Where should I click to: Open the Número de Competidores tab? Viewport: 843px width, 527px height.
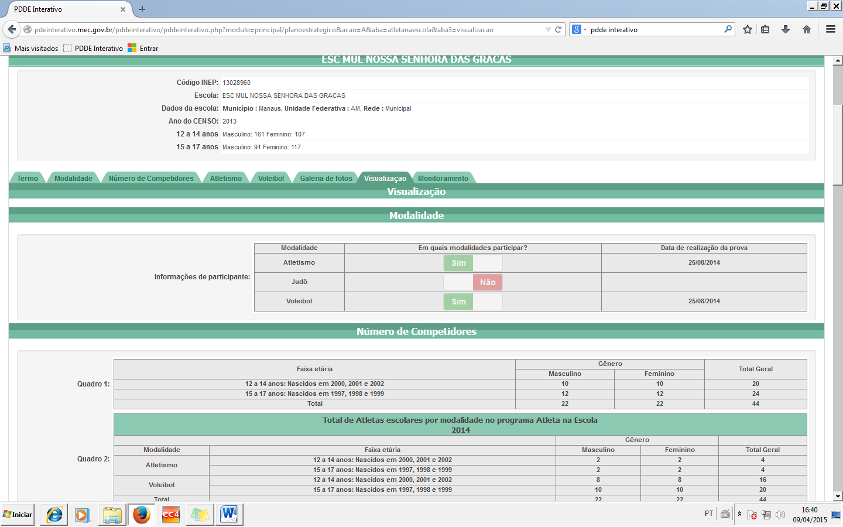pos(151,179)
